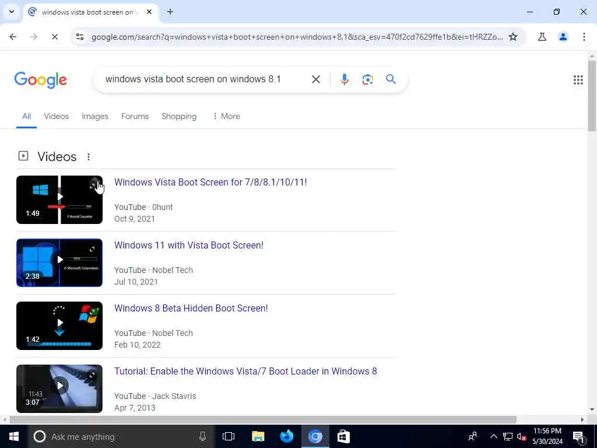Screen dimensions: 597x448
Task: Open the Windows Start menu
Action: [14, 436]
